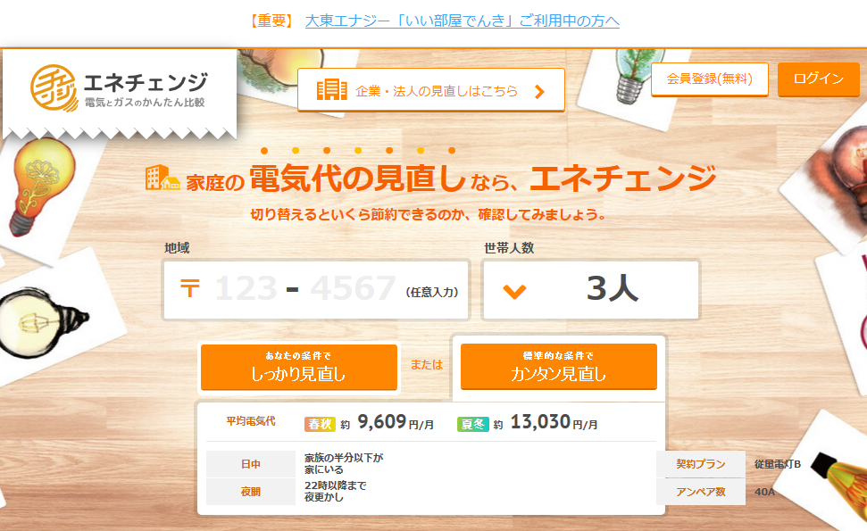
Task: Click the house and building icon beside headline
Action: [x=163, y=178]
